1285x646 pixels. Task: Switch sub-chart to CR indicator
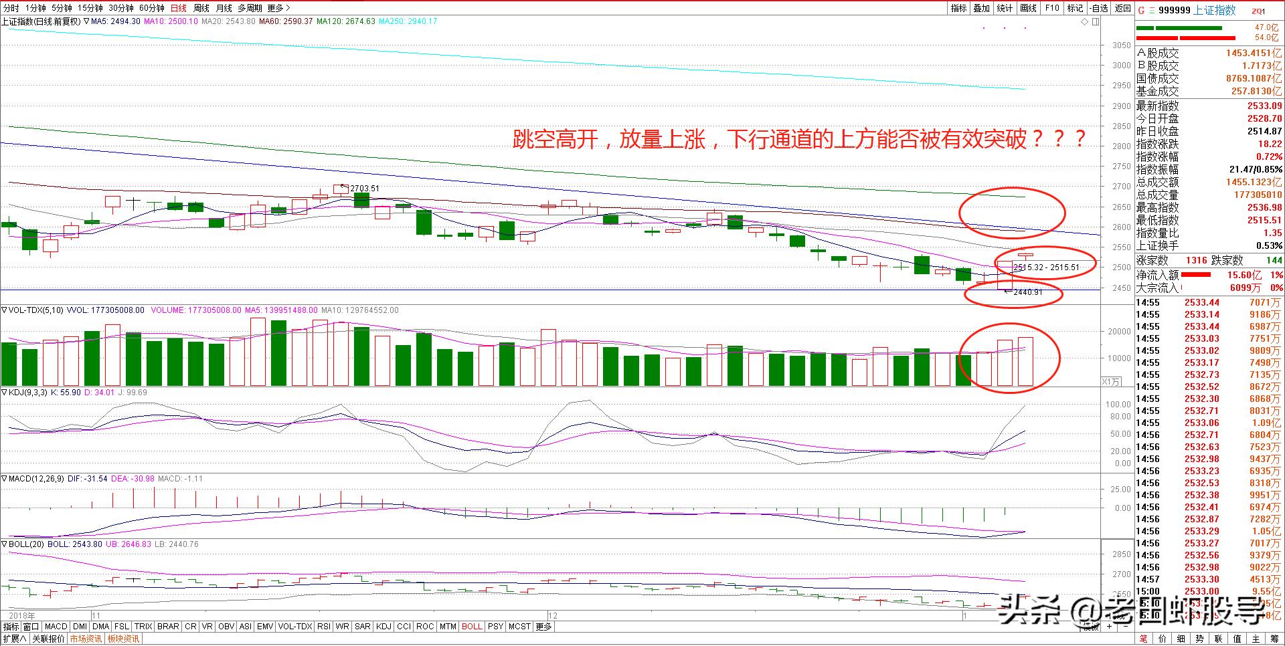tap(191, 627)
